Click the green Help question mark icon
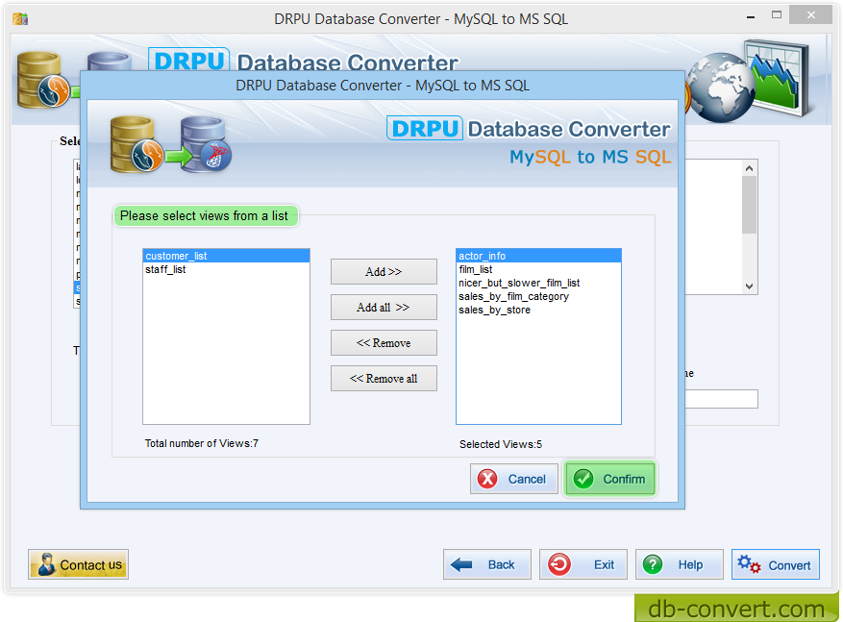This screenshot has height=622, width=843. pyautogui.click(x=653, y=564)
